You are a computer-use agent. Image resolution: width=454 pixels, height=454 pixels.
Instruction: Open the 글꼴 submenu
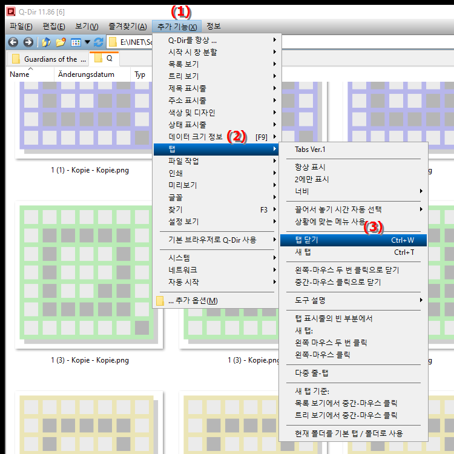pos(215,197)
